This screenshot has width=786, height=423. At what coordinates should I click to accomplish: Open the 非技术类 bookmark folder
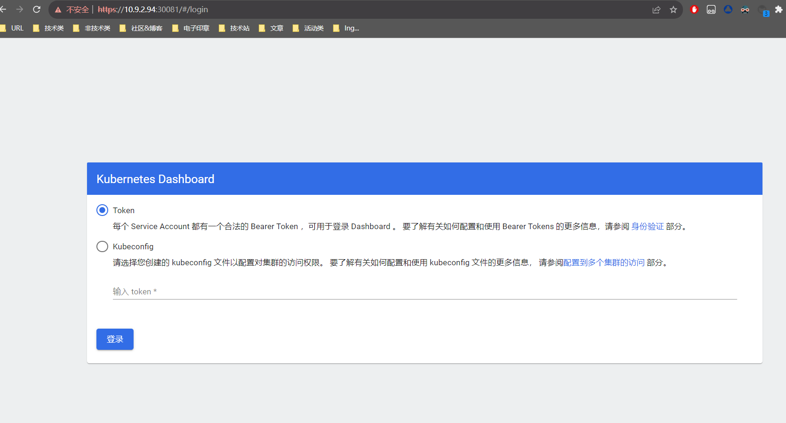click(x=92, y=28)
